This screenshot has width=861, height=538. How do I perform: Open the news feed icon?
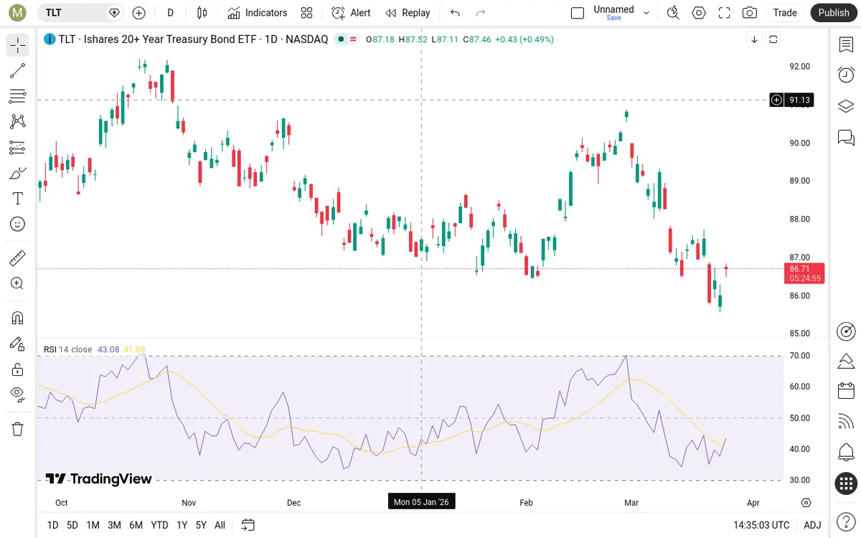(846, 422)
